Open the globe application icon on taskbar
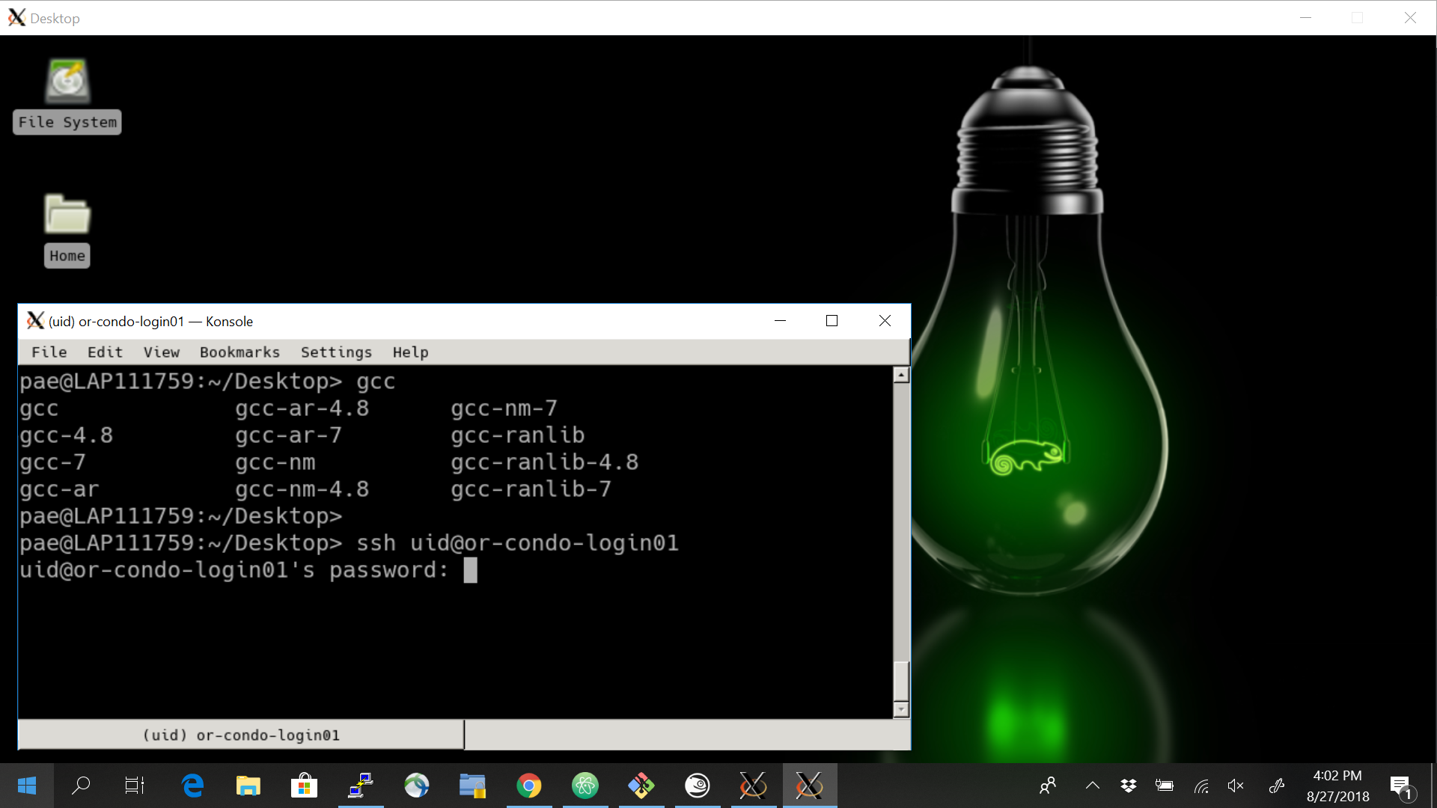This screenshot has width=1437, height=808. coord(417,786)
